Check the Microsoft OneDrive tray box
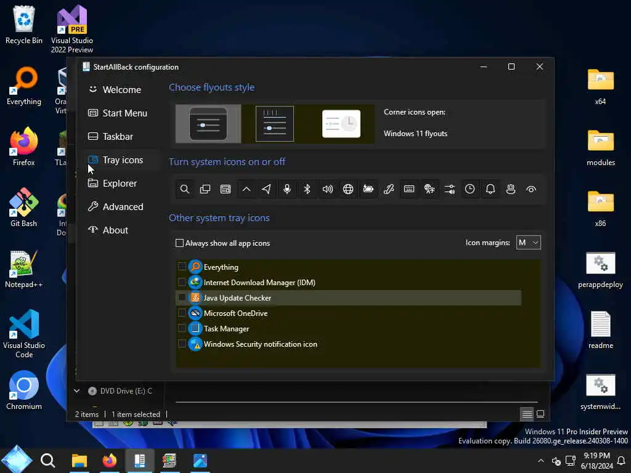 click(x=182, y=313)
